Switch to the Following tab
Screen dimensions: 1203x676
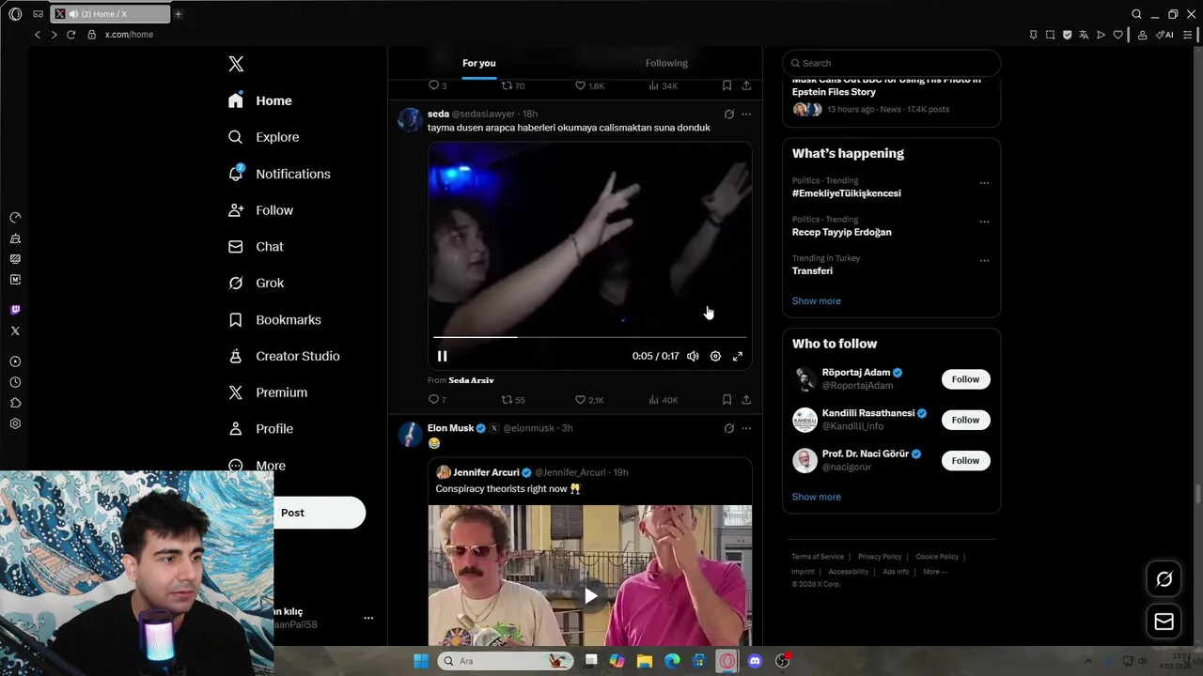(666, 63)
